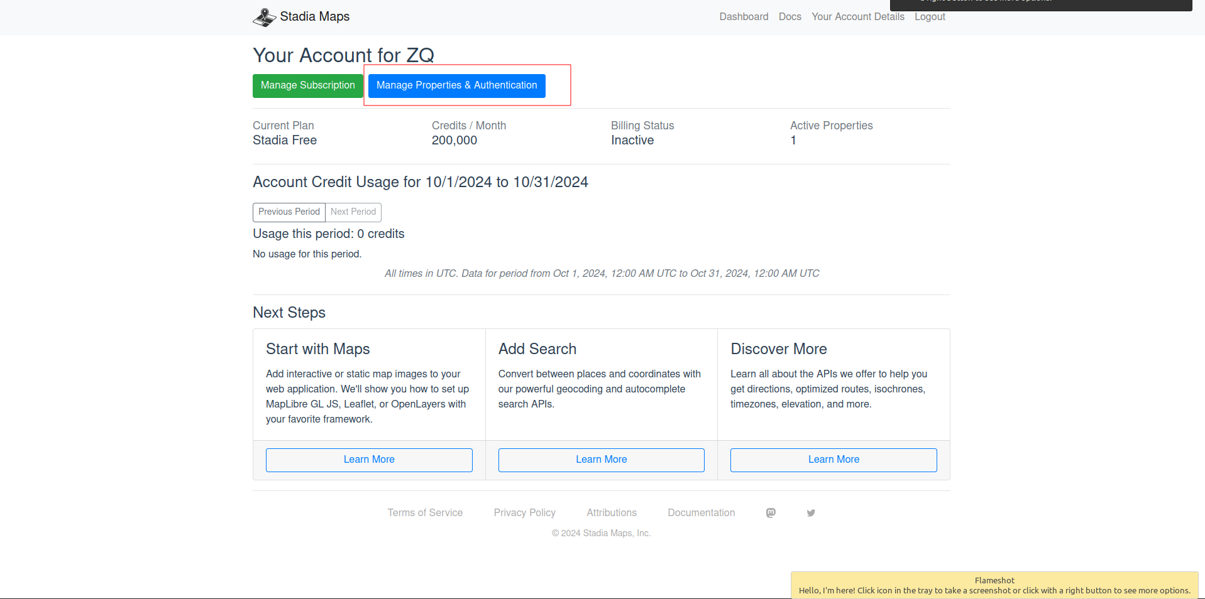Open the Documentation footer link
Screen dimensions: 1205x599
point(701,513)
